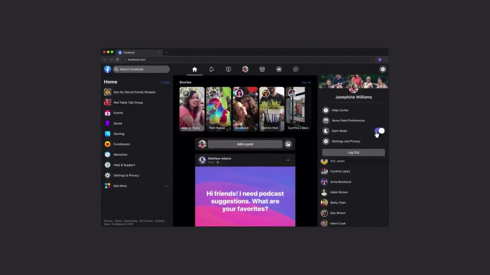Click inside the Search Facebook field
Screen dimensions: 490x275
[x=141, y=69]
